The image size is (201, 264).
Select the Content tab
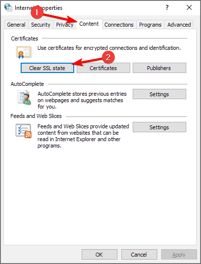click(x=89, y=24)
